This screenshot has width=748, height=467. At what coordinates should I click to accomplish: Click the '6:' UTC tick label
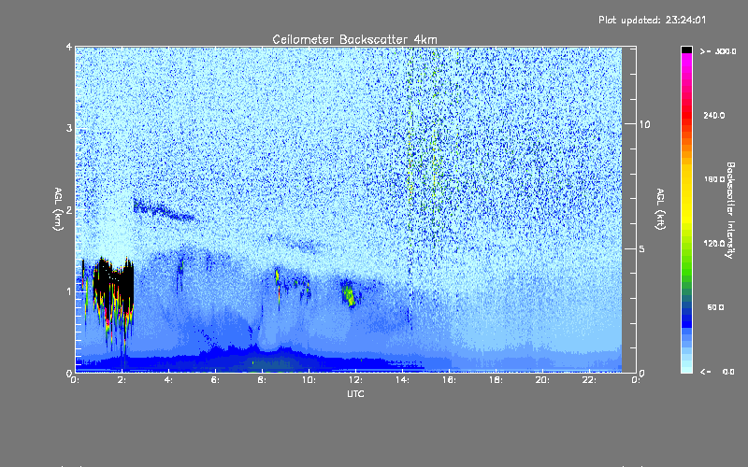coord(216,380)
